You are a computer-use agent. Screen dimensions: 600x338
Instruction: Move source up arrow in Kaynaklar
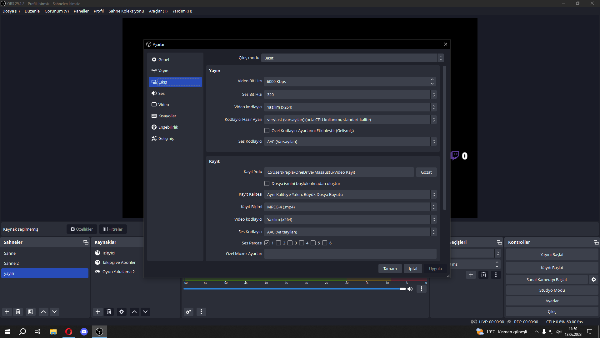coord(134,312)
